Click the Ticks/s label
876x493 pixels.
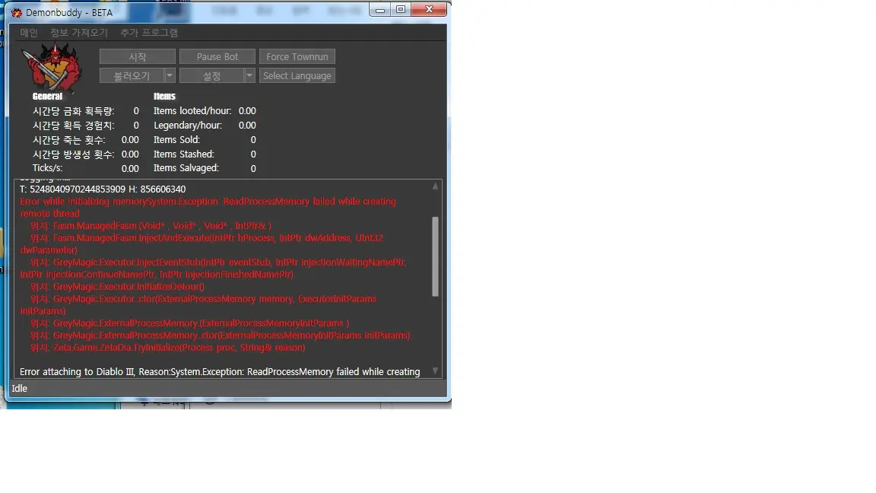click(x=47, y=168)
